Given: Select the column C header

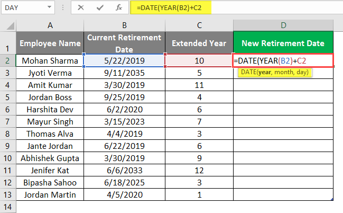Looking at the screenshot, I should (x=199, y=25).
